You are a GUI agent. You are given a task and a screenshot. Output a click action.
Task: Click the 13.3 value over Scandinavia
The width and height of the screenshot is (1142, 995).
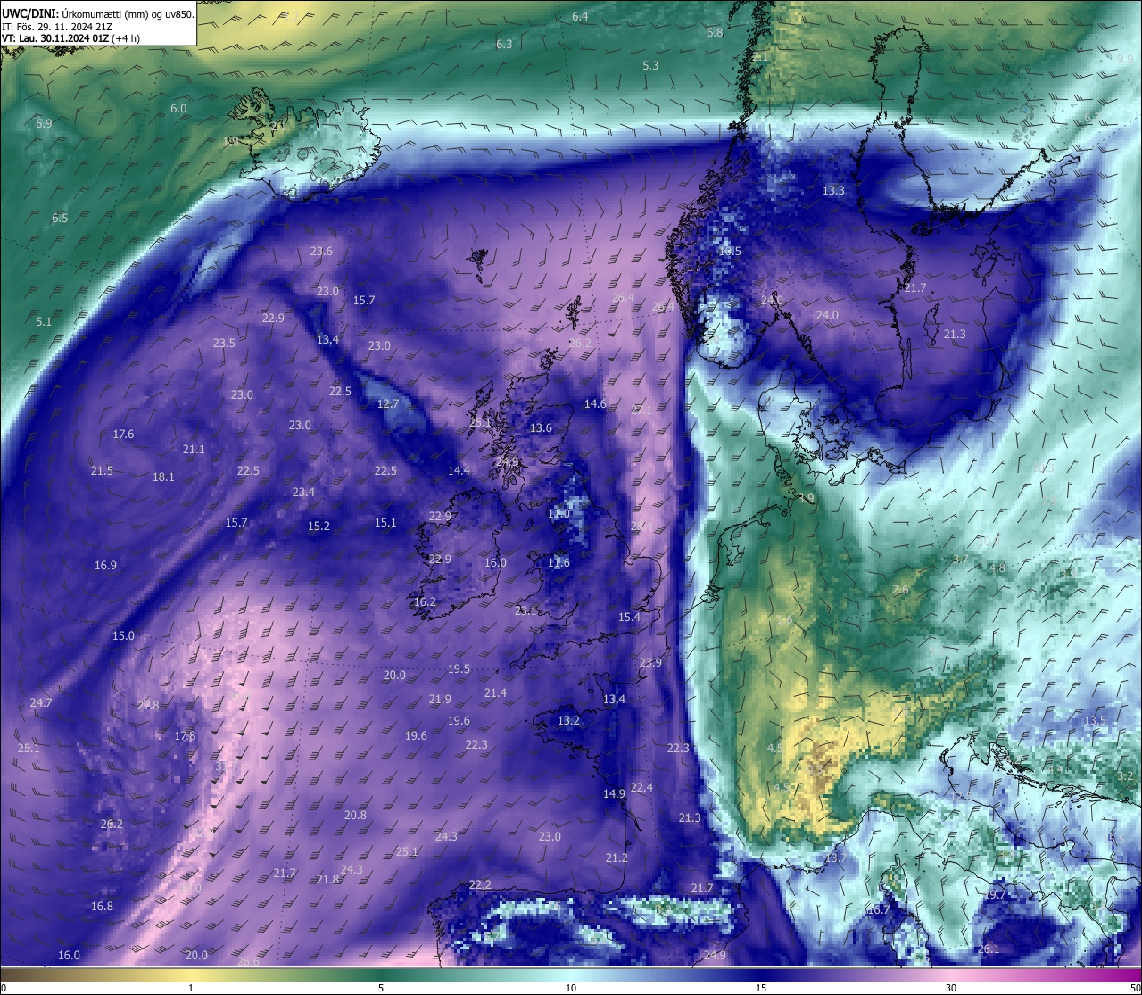pyautogui.click(x=833, y=191)
